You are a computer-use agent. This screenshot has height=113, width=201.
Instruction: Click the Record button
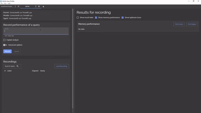[8, 51]
